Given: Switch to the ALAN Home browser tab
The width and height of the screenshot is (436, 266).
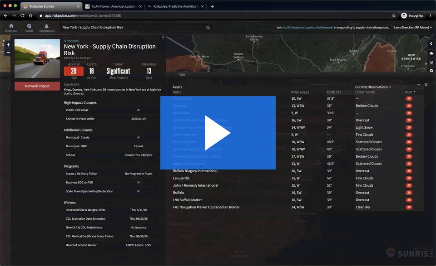Looking at the screenshot, I should click(114, 6).
